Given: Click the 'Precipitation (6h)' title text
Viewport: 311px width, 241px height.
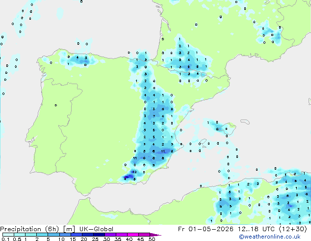Looking at the screenshot, I should tap(29, 229).
